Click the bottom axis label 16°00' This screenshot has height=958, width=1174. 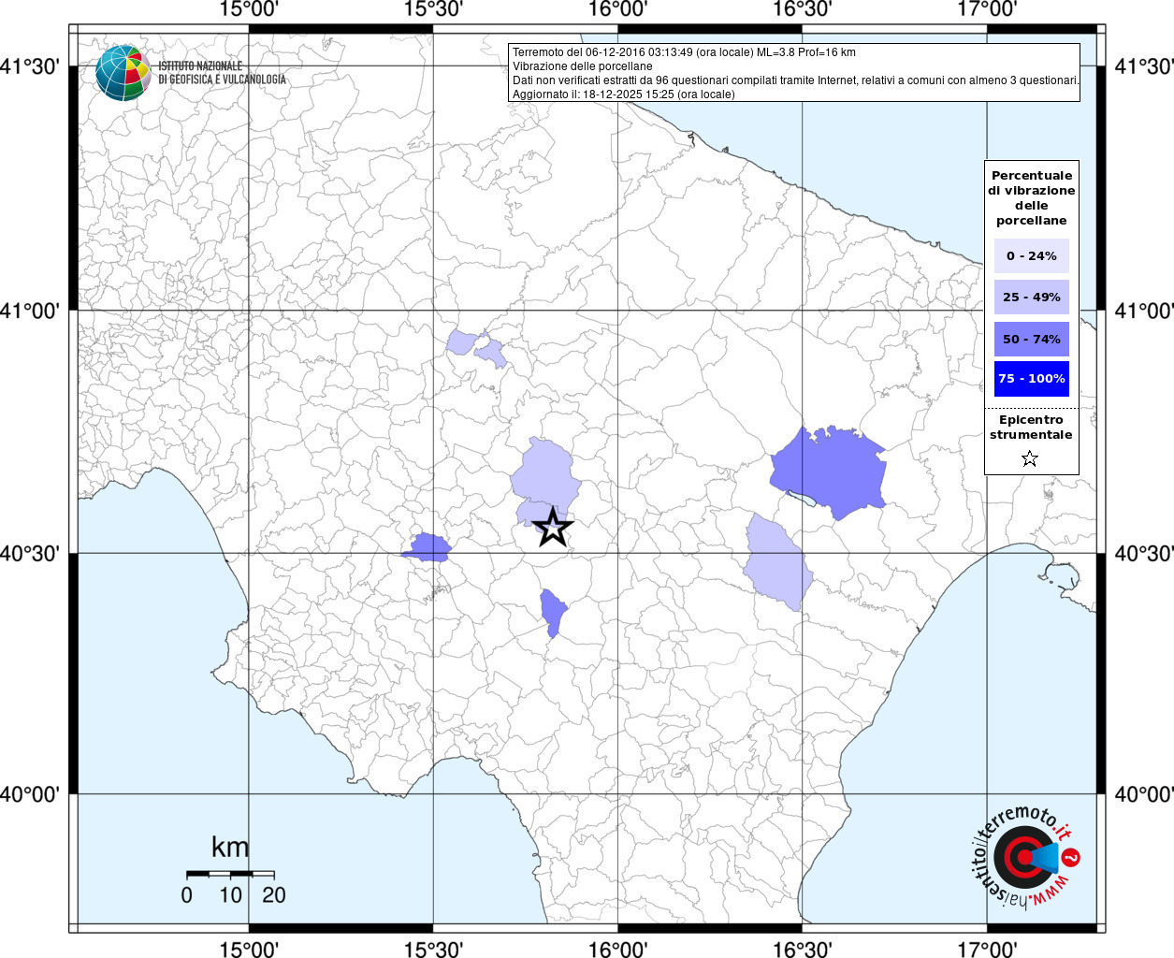click(x=617, y=949)
